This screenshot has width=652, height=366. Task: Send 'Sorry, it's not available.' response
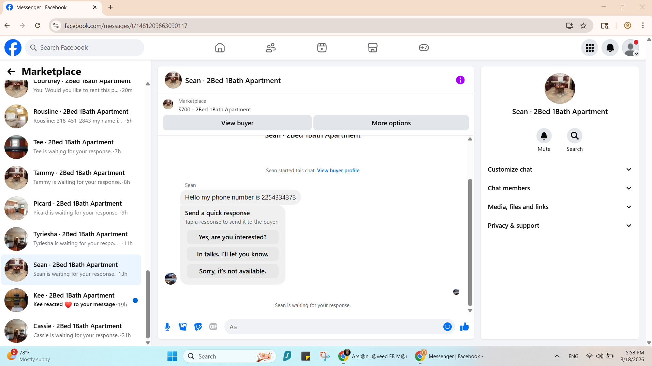pos(233,271)
